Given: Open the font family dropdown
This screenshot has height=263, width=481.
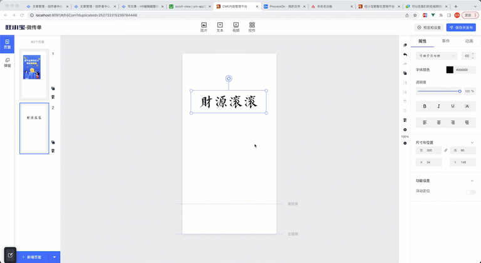Looking at the screenshot, I should coord(437,56).
